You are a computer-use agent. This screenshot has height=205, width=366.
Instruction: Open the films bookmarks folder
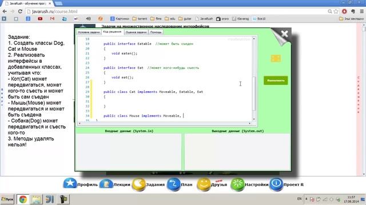pyautogui.click(x=156, y=19)
